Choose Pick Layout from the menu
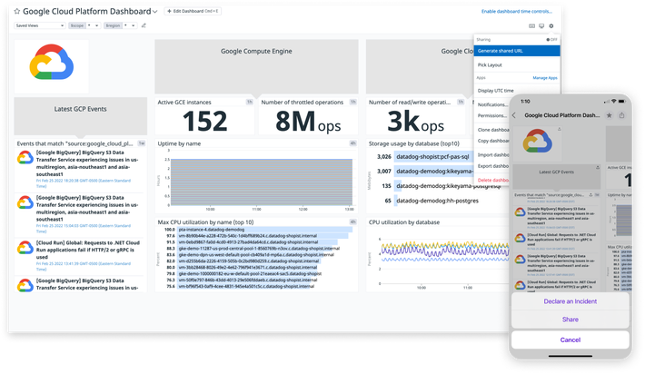Image resolution: width=645 pixels, height=374 pixels. coord(490,65)
